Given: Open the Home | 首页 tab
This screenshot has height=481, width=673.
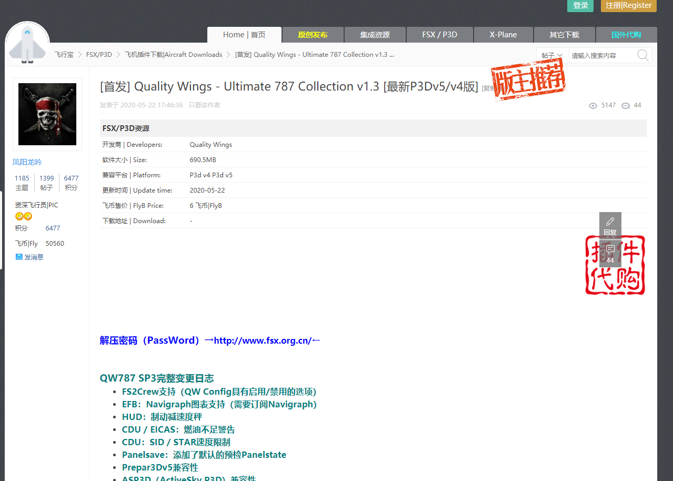Looking at the screenshot, I should click(x=244, y=35).
